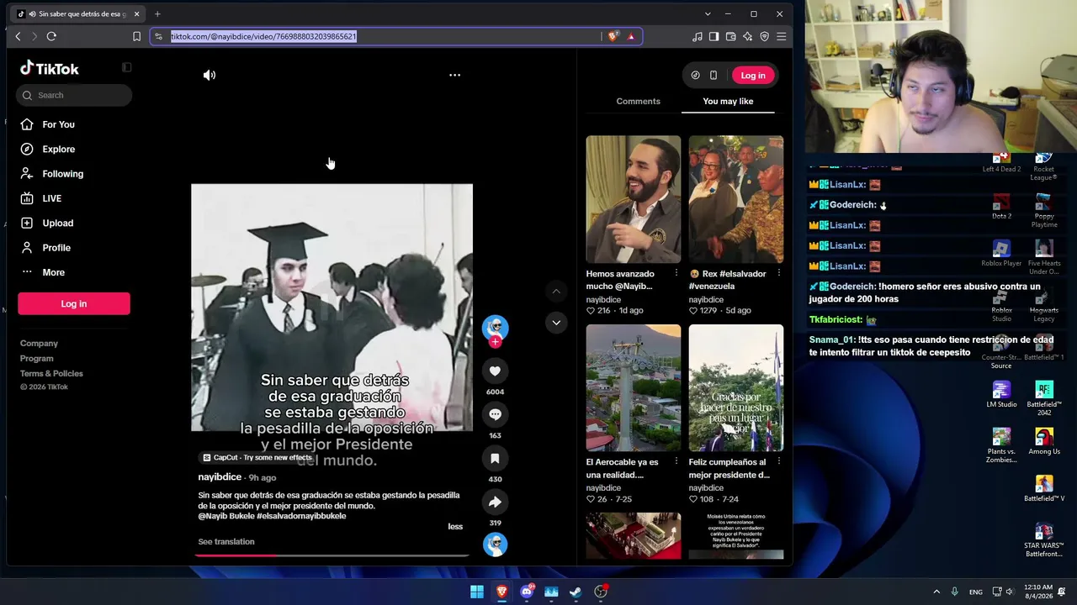Share the video using the arrow icon

(x=495, y=502)
